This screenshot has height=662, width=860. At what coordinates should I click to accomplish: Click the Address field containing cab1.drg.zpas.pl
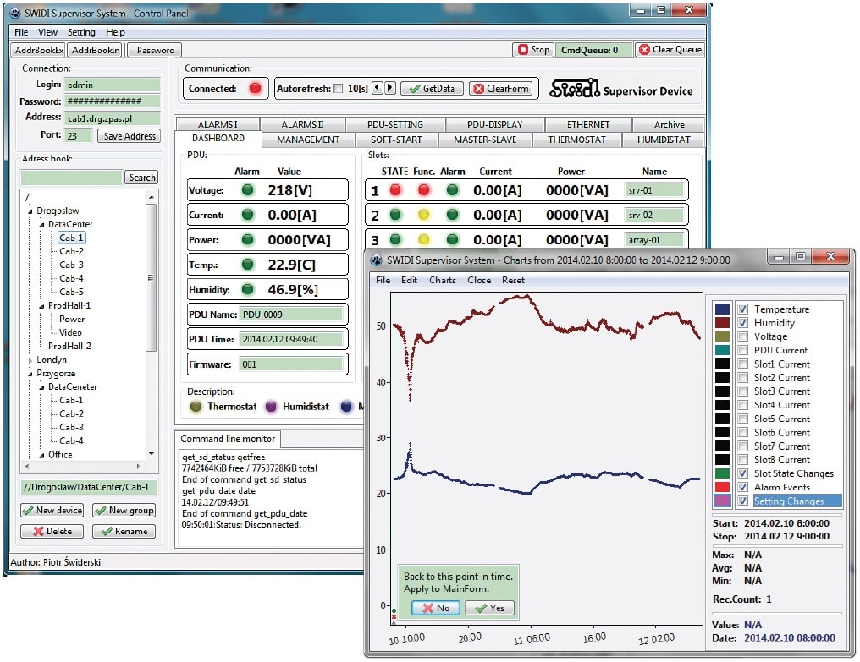coord(112,118)
